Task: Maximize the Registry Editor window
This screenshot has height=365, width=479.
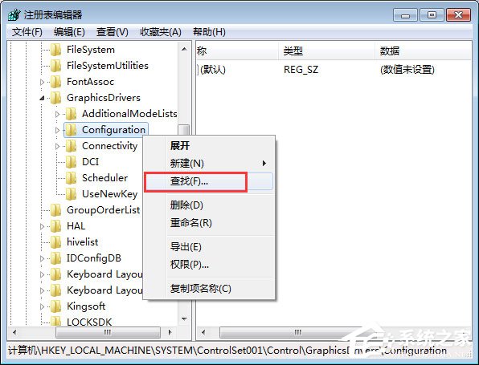Action: [432, 15]
